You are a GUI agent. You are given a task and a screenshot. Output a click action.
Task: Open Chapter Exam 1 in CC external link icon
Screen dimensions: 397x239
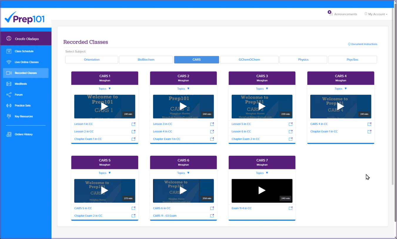[133, 139]
